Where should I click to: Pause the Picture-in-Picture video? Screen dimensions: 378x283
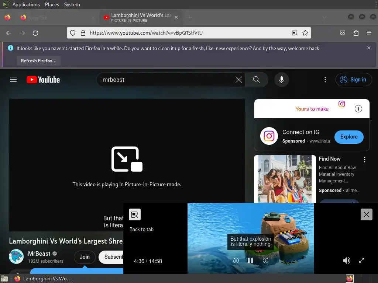click(x=251, y=261)
